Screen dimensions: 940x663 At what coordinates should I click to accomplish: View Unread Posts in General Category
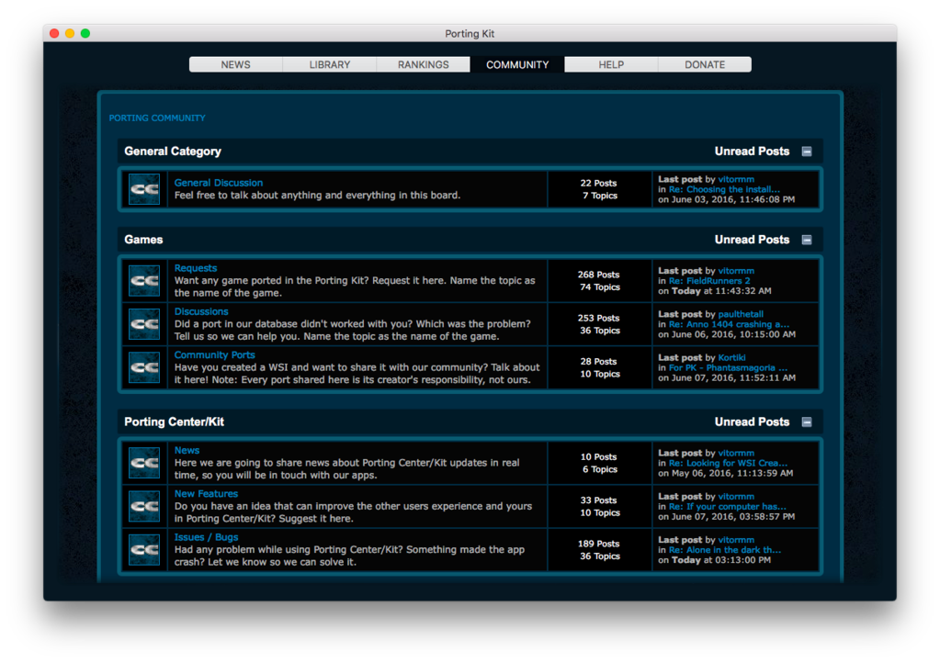coord(752,152)
